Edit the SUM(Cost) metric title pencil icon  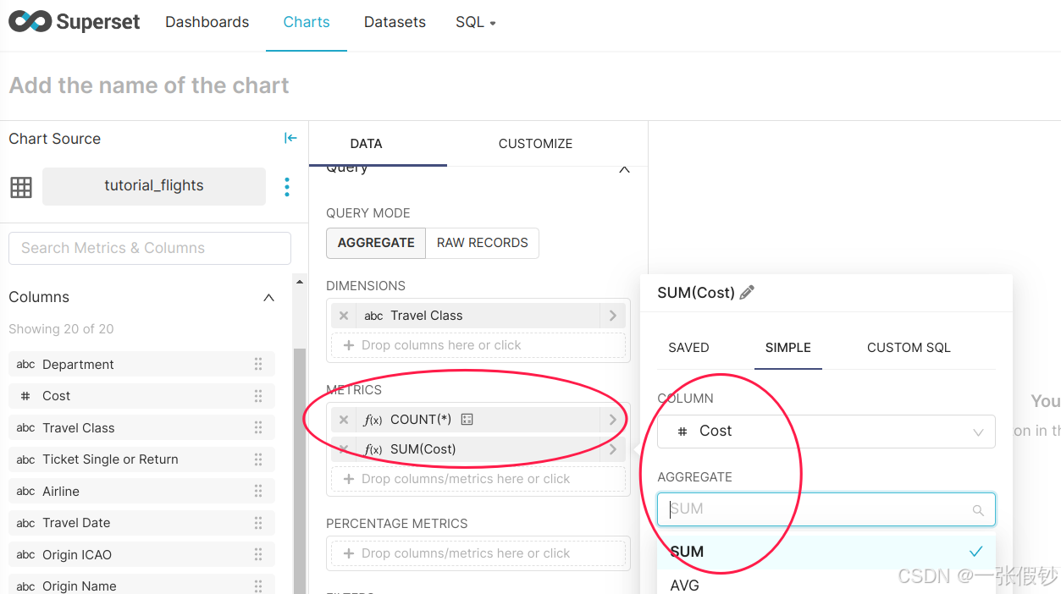(x=747, y=293)
